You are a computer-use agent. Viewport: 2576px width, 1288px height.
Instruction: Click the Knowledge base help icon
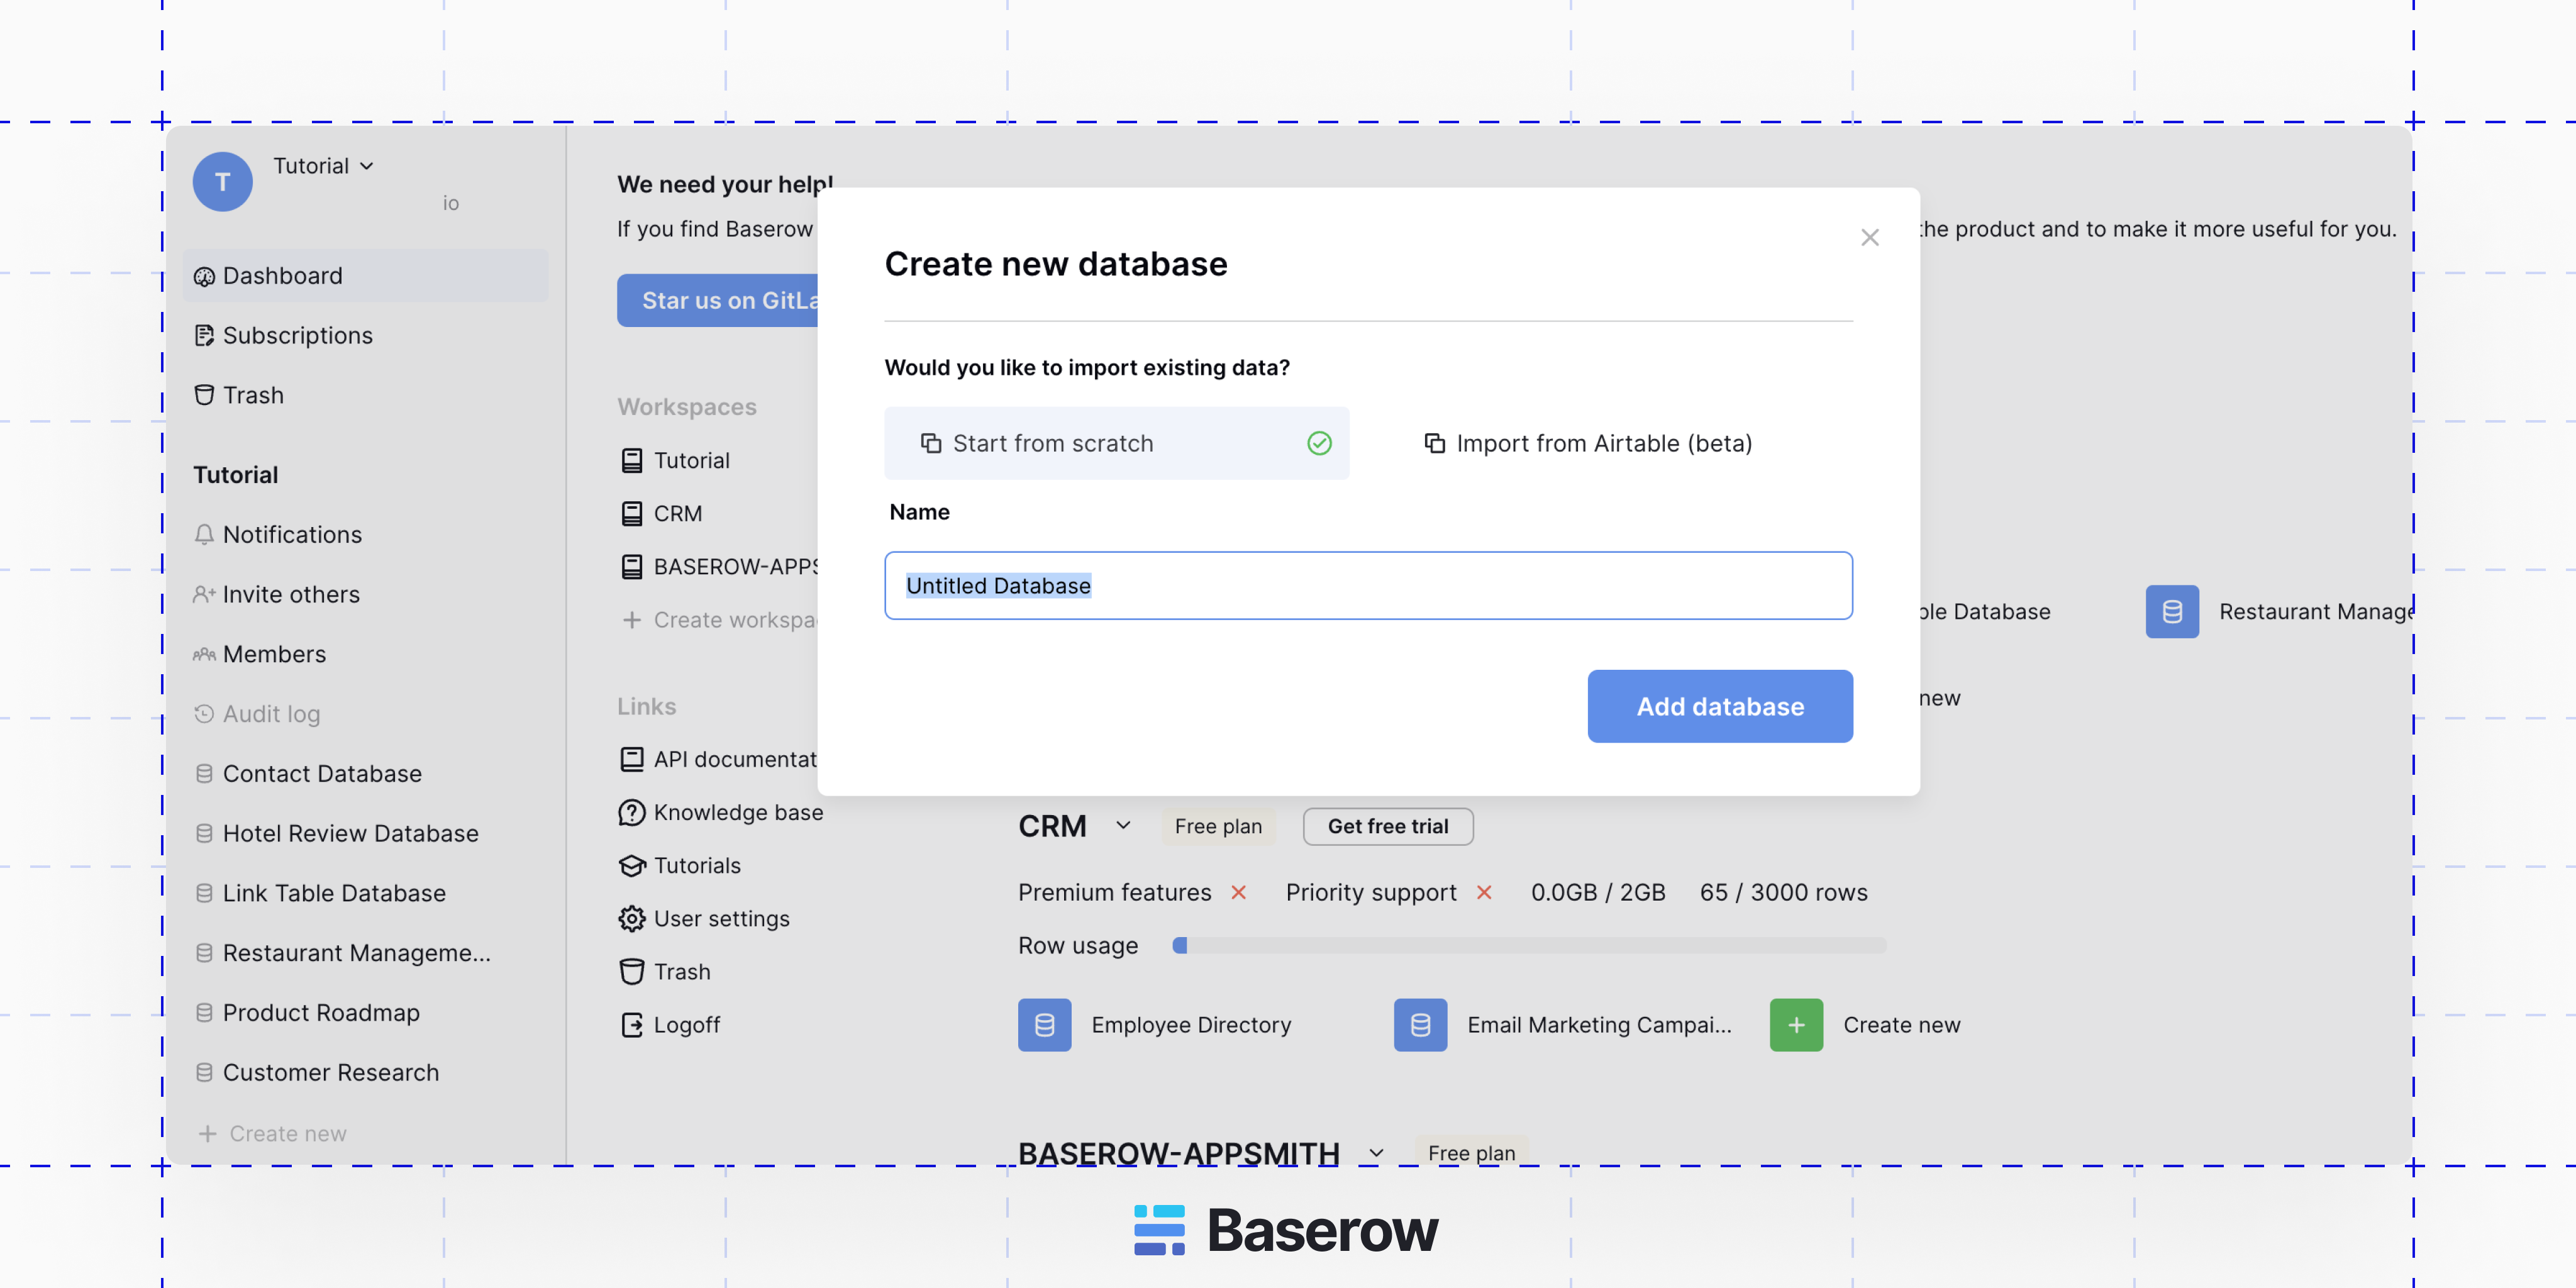632,813
